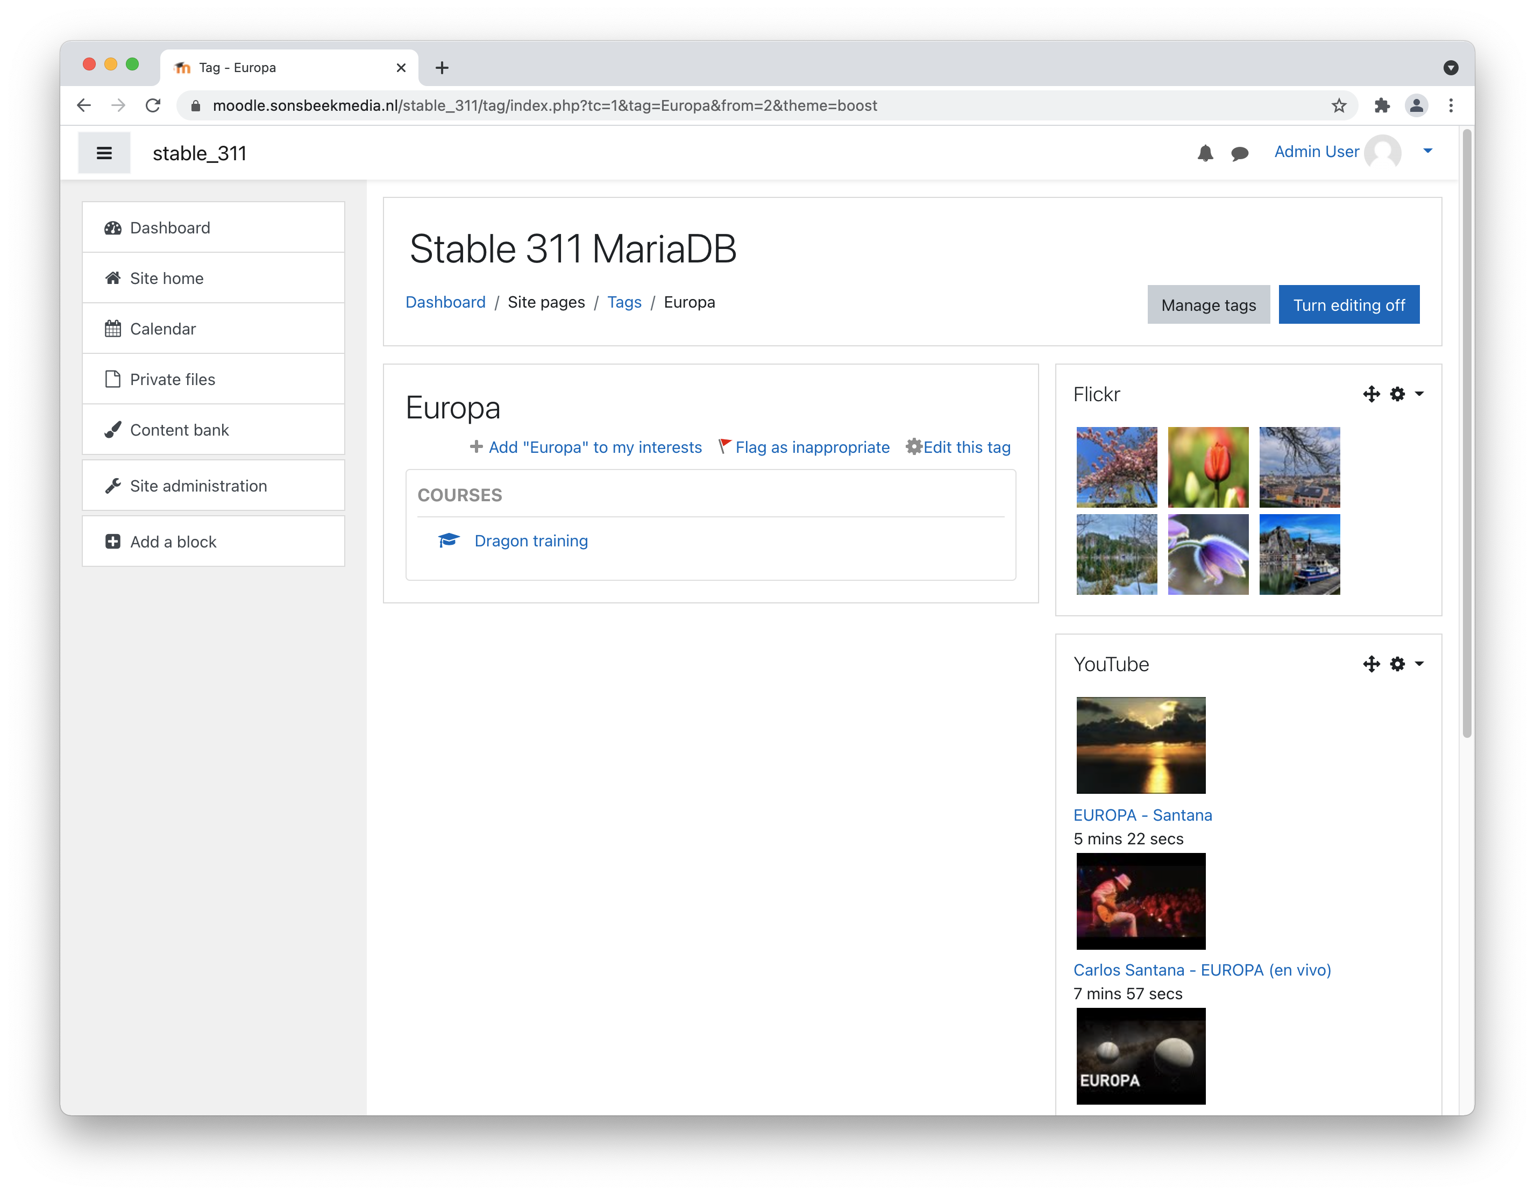Click Turn editing off button
This screenshot has height=1195, width=1535.
[1349, 305]
